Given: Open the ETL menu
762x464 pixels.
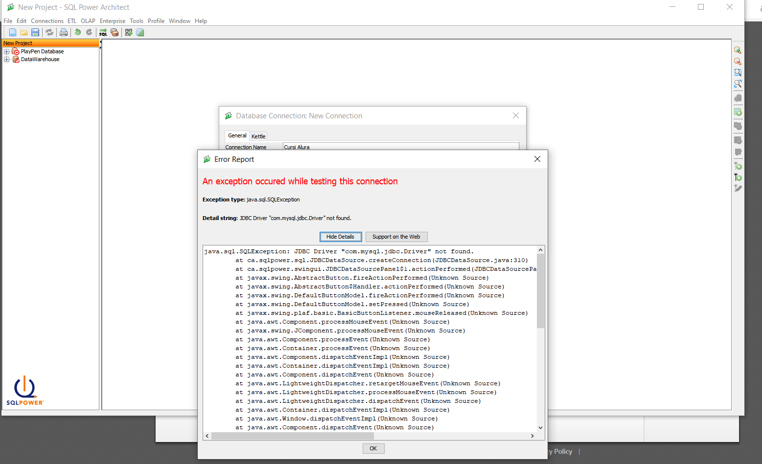Looking at the screenshot, I should click(72, 21).
